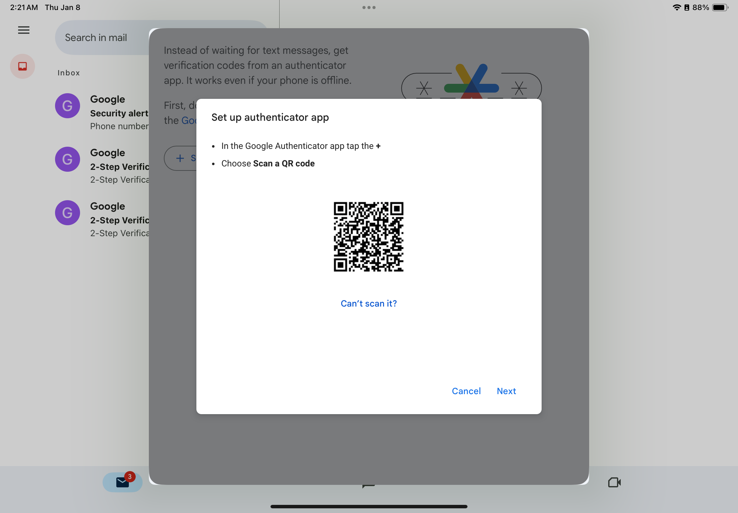The height and width of the screenshot is (513, 738).
Task: Tap the 88% battery percentage text
Action: click(701, 8)
